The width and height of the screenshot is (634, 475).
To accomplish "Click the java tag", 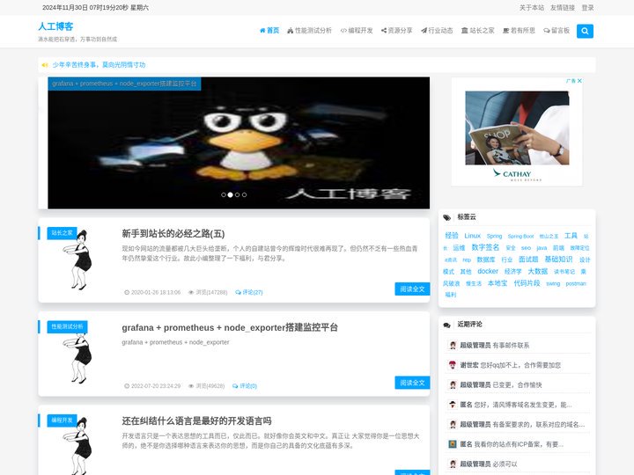I will tap(542, 248).
